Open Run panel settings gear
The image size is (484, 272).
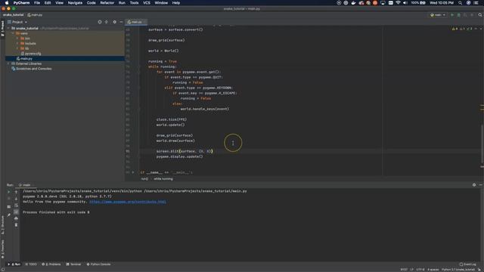coord(474,184)
